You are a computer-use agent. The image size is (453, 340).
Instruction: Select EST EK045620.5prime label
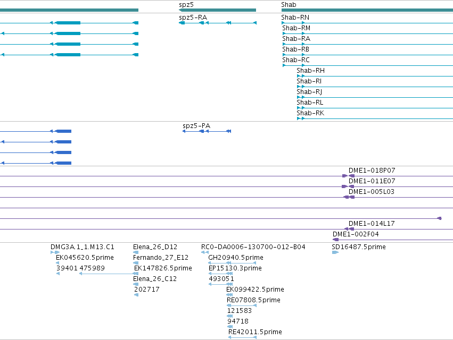(85, 258)
